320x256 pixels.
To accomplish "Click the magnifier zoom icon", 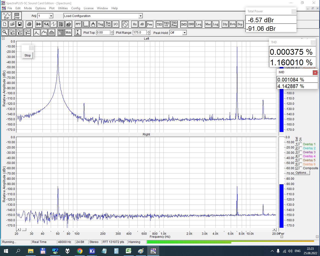I will (5, 32).
